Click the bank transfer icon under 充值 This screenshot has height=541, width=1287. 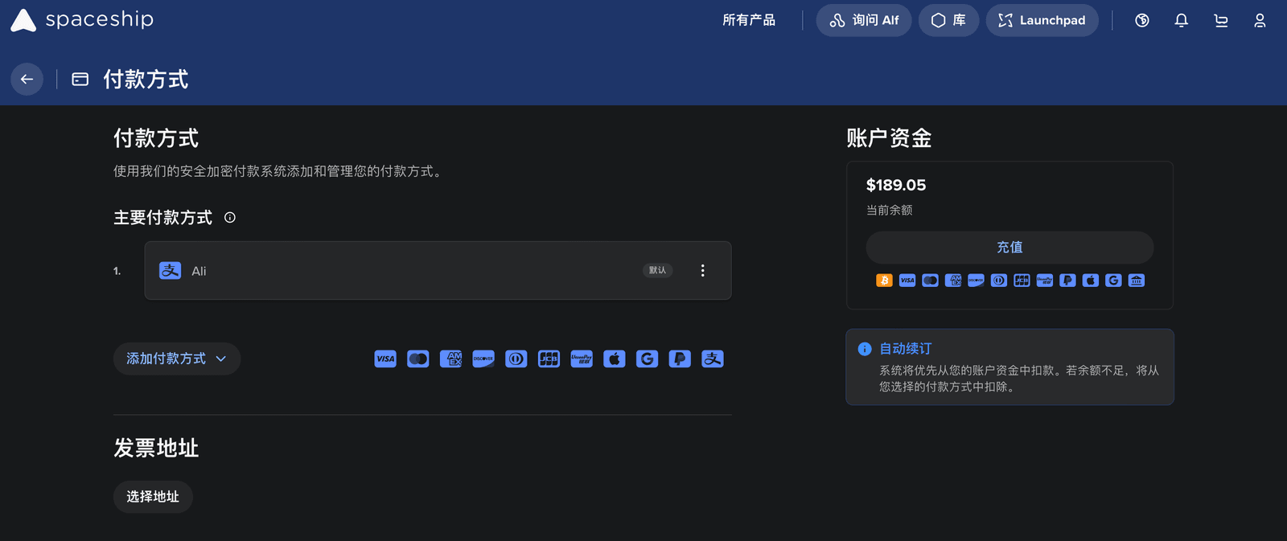pos(1137,281)
